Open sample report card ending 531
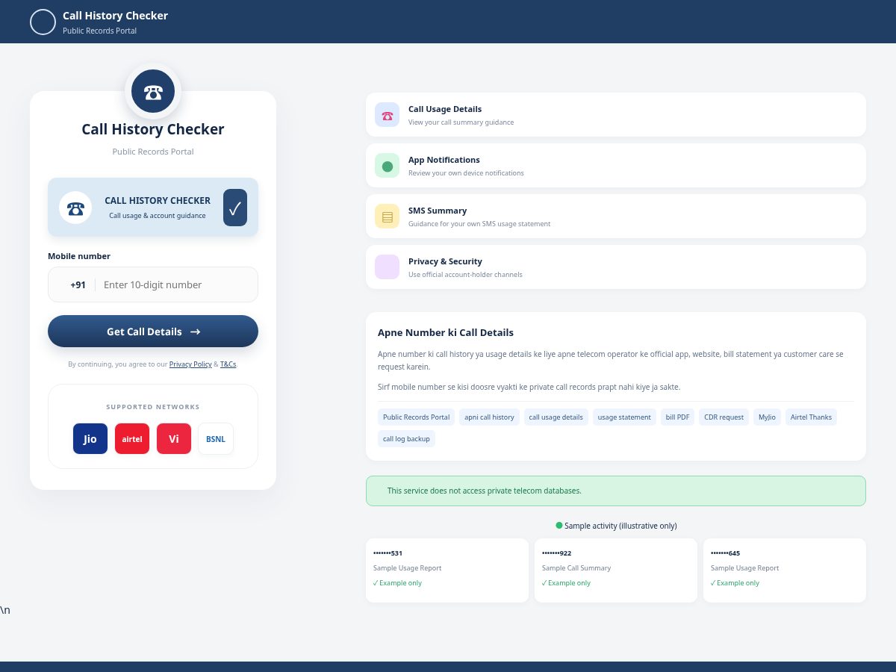 (447, 570)
